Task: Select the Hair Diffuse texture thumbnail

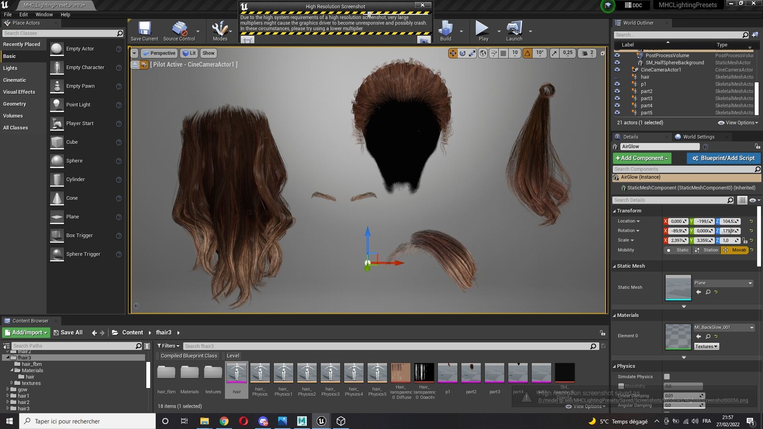Action: (x=401, y=372)
